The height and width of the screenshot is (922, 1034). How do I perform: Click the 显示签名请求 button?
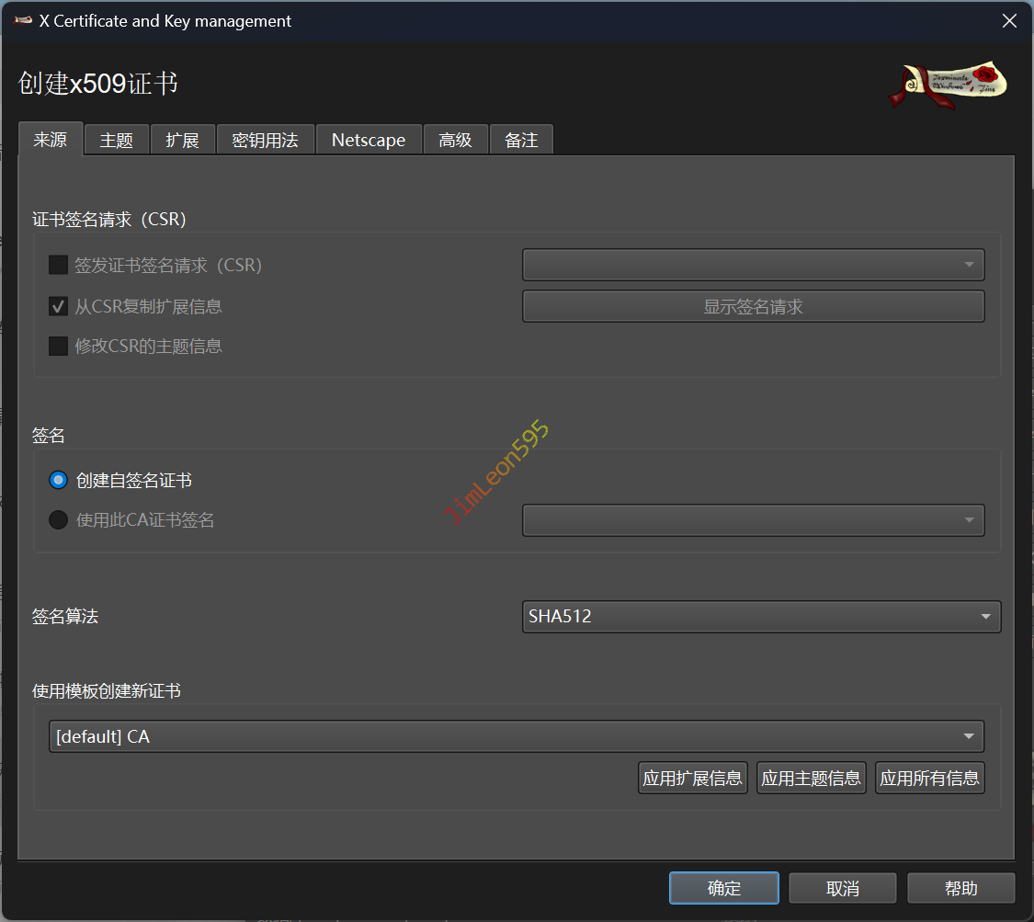pos(753,307)
